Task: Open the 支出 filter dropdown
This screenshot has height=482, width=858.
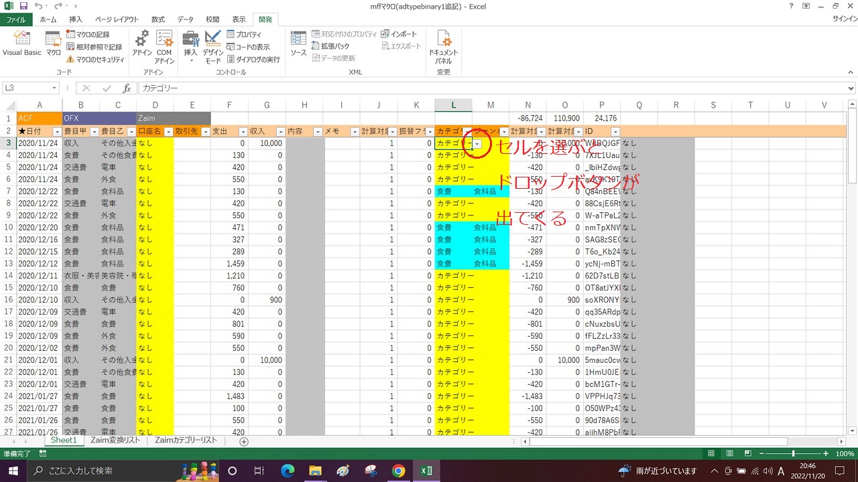Action: pos(242,132)
